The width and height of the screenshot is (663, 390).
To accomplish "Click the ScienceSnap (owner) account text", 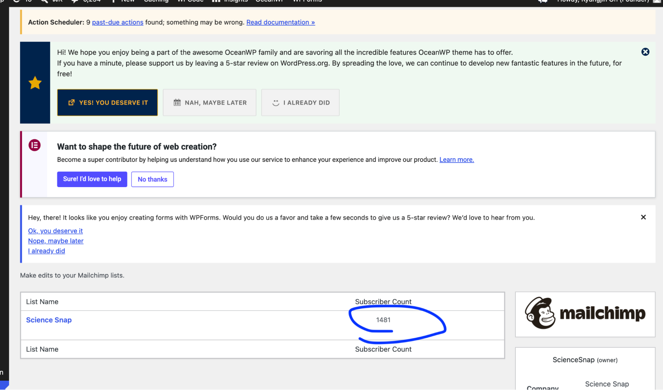I will tap(585, 360).
